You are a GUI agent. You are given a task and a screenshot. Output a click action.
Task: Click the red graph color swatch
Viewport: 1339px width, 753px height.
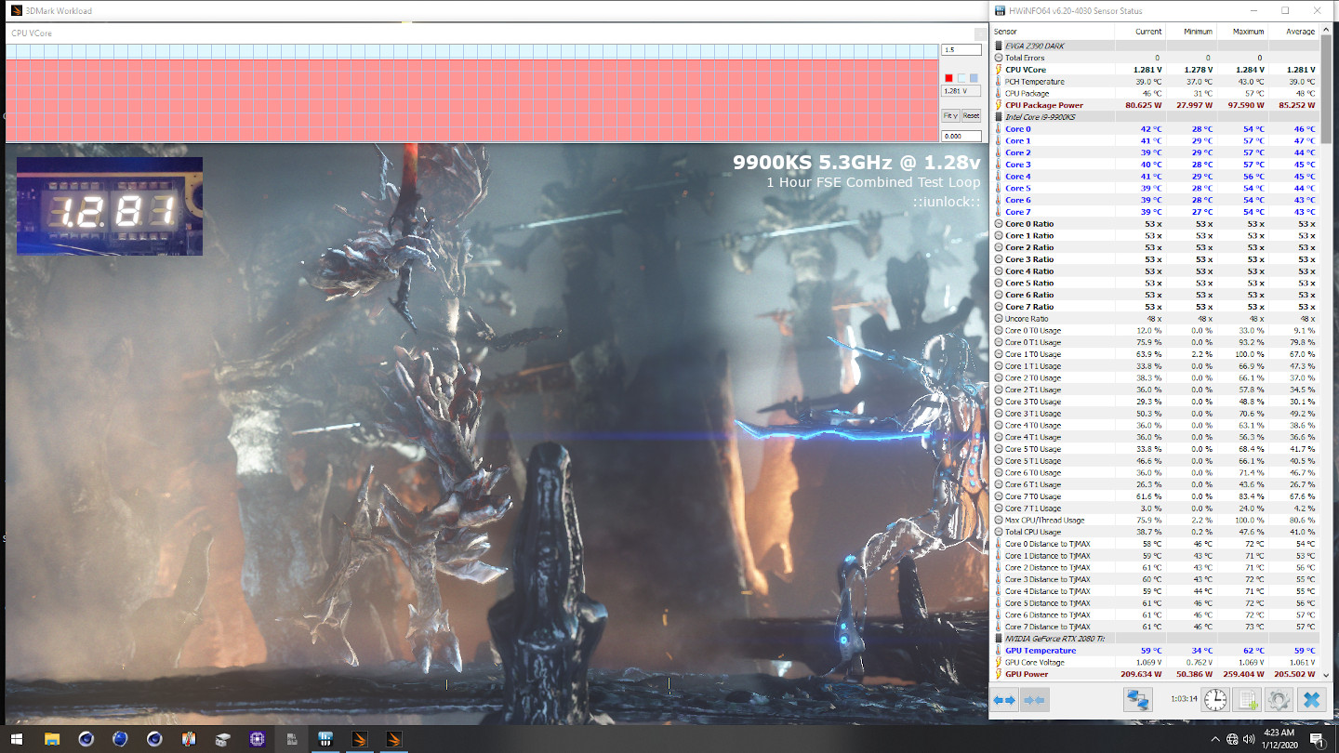tap(948, 78)
